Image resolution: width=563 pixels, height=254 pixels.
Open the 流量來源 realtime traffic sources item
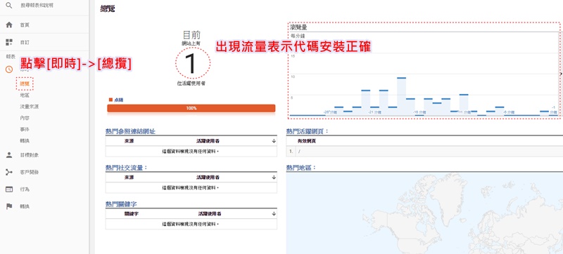30,107
